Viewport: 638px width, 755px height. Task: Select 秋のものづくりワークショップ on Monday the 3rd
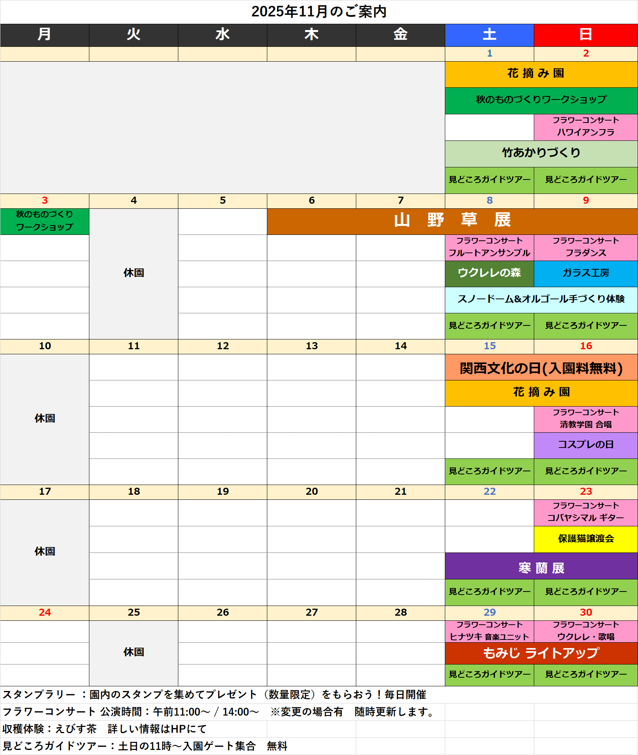tap(44, 221)
